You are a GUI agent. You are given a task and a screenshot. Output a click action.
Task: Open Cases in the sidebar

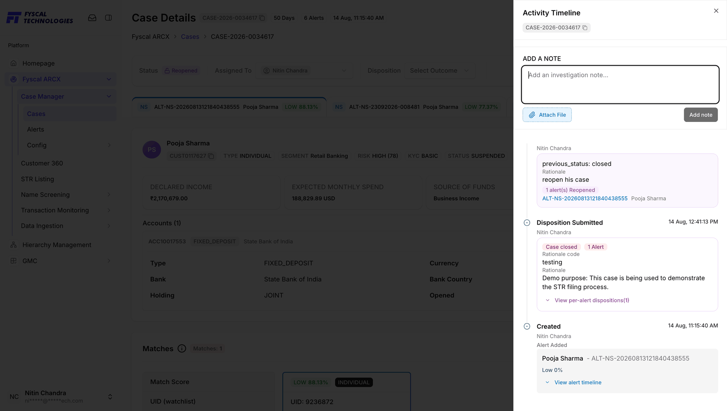coord(69,114)
